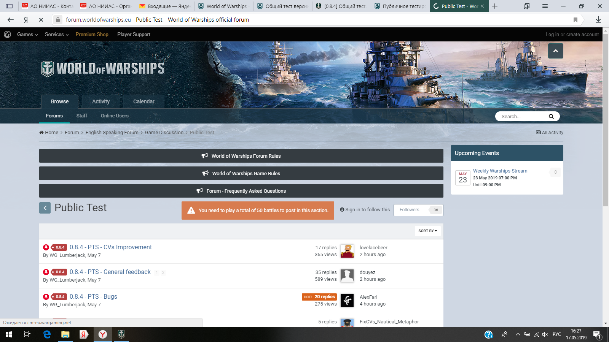Open the Game Discussion breadcrumb
This screenshot has width=609, height=342.
point(164,132)
